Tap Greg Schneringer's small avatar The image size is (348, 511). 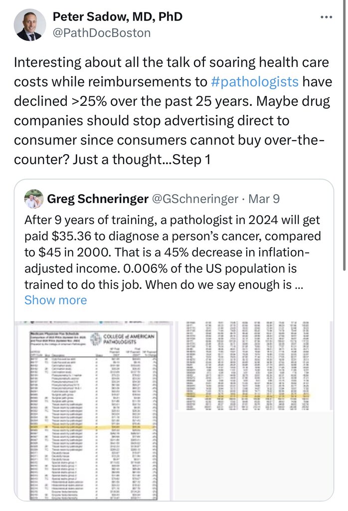pyautogui.click(x=33, y=199)
